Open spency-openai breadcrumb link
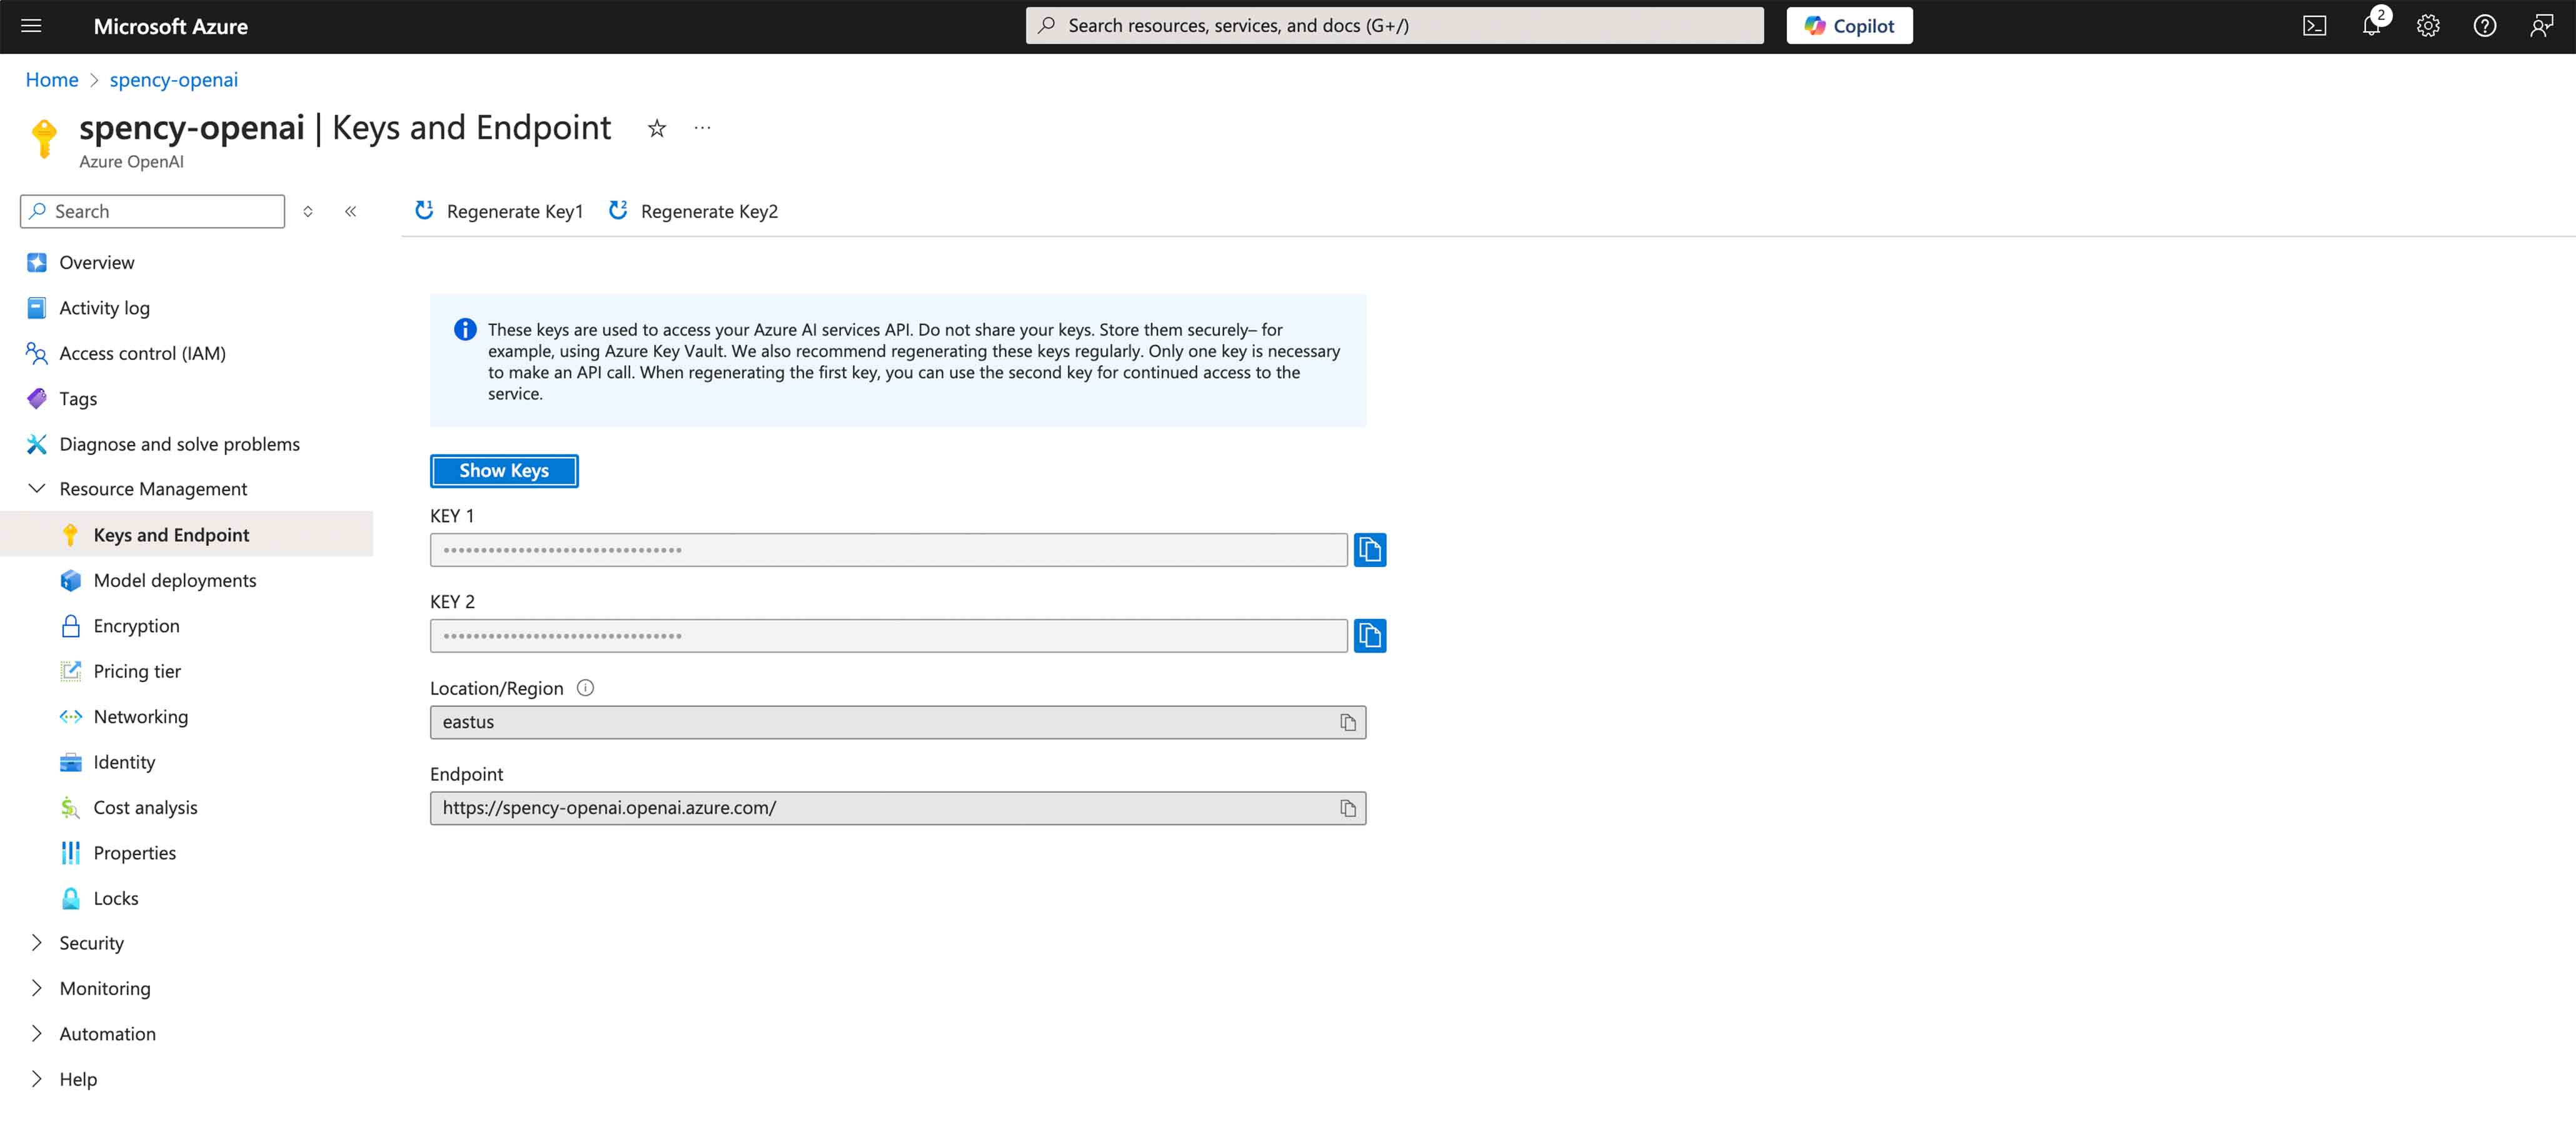 [174, 80]
